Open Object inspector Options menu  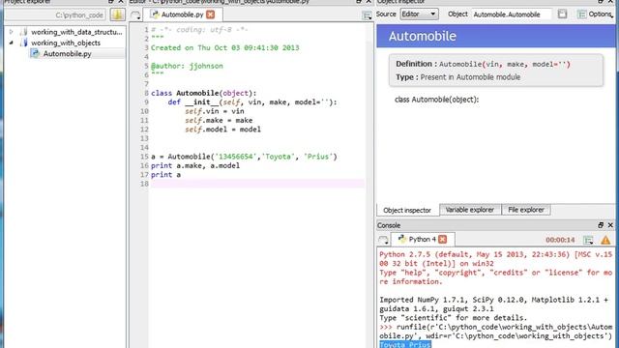(x=596, y=14)
